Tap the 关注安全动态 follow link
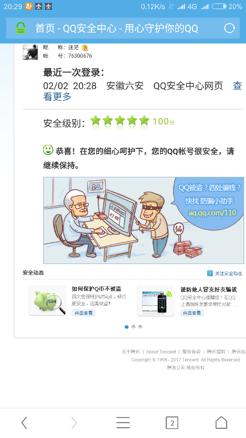 point(225,273)
